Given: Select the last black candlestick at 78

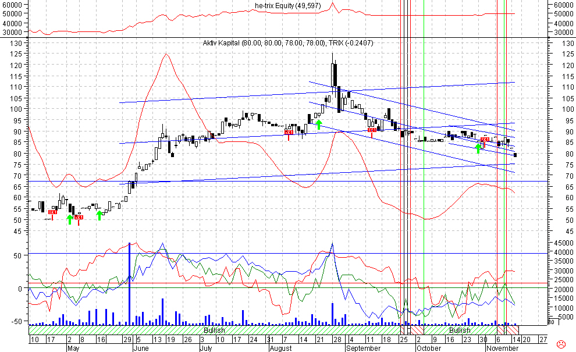Looking at the screenshot, I should point(515,155).
